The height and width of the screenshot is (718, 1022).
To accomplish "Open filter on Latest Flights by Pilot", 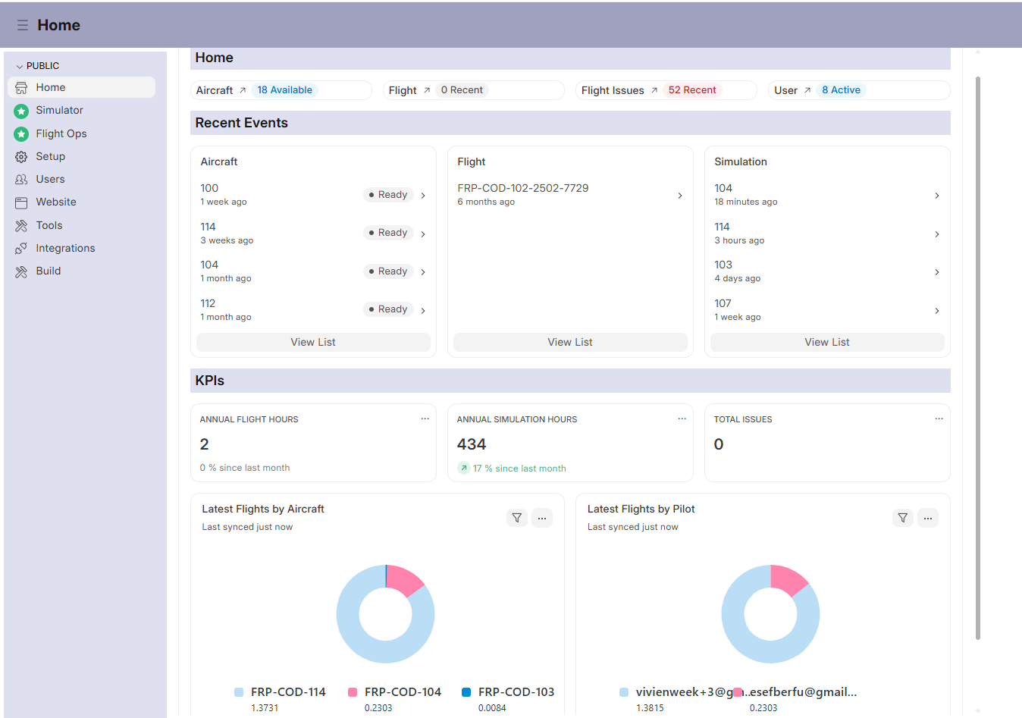I will 902,518.
